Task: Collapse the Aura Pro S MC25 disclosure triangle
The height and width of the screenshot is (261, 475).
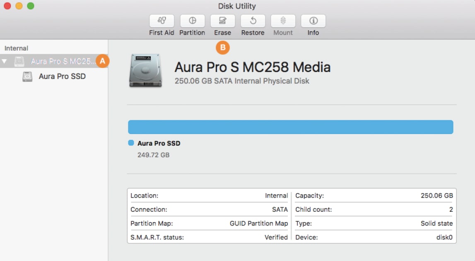Action: 5,62
